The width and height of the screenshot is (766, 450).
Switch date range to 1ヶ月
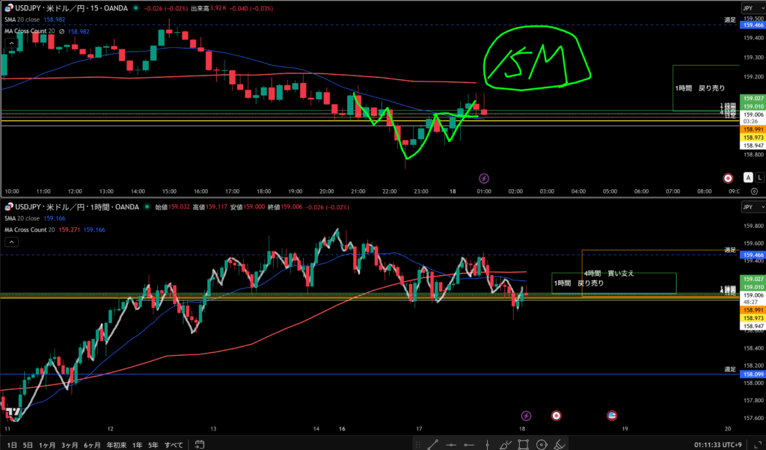pos(46,445)
